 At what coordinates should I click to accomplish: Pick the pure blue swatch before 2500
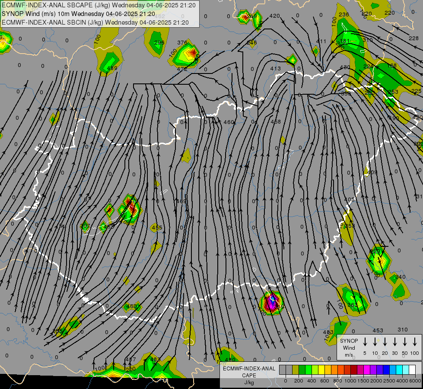(386, 370)
